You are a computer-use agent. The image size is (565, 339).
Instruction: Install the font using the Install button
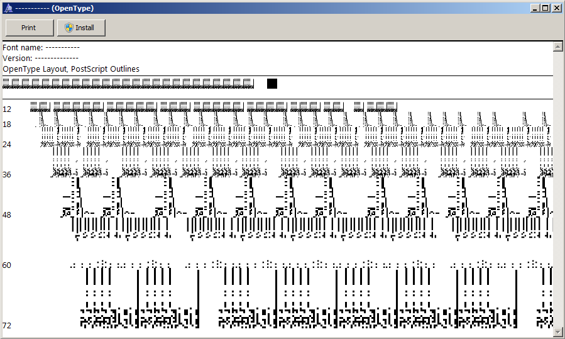tap(81, 28)
